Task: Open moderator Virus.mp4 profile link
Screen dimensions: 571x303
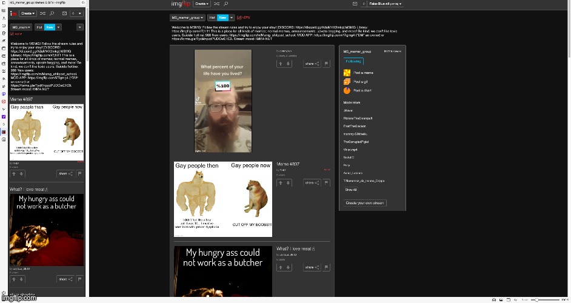Action: coord(350,150)
